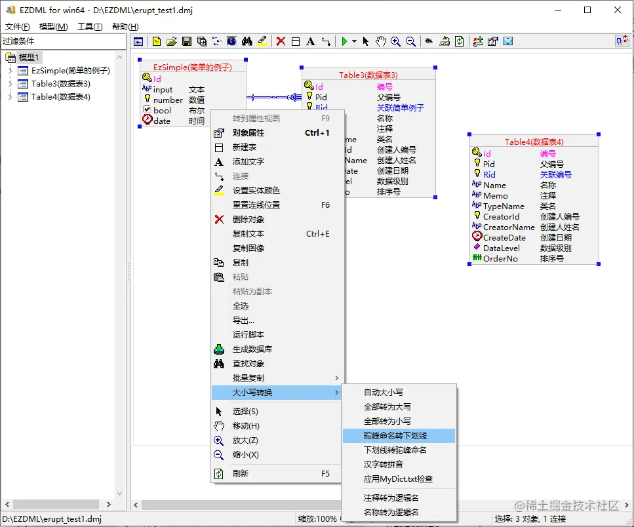Screen dimensions: 634x527
Task: Select 下划线转驼峰命名 in the submenu
Action: click(x=399, y=450)
